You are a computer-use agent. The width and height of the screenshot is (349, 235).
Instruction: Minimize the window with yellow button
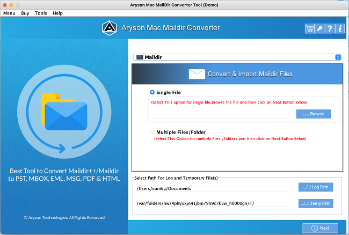point(11,5)
